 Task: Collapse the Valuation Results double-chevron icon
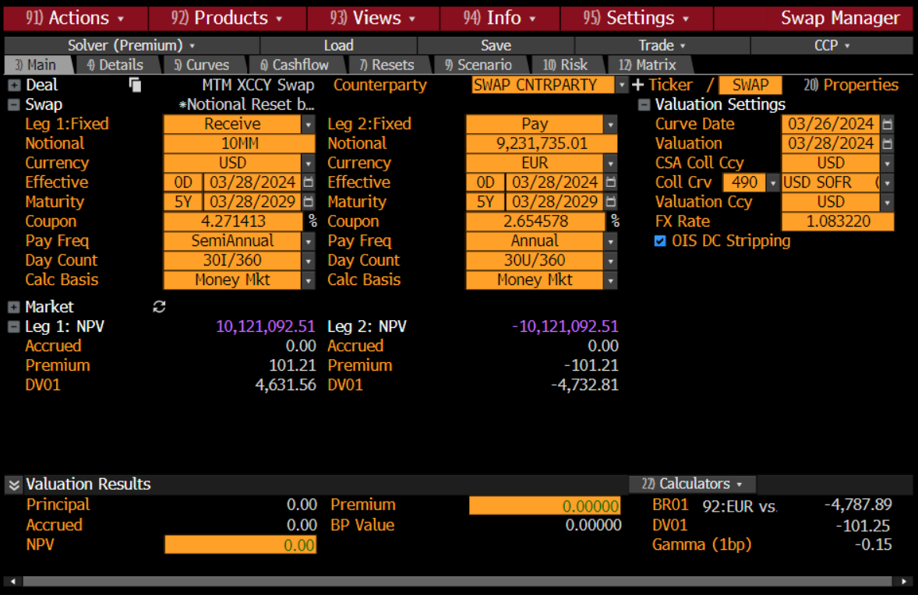[x=13, y=484]
